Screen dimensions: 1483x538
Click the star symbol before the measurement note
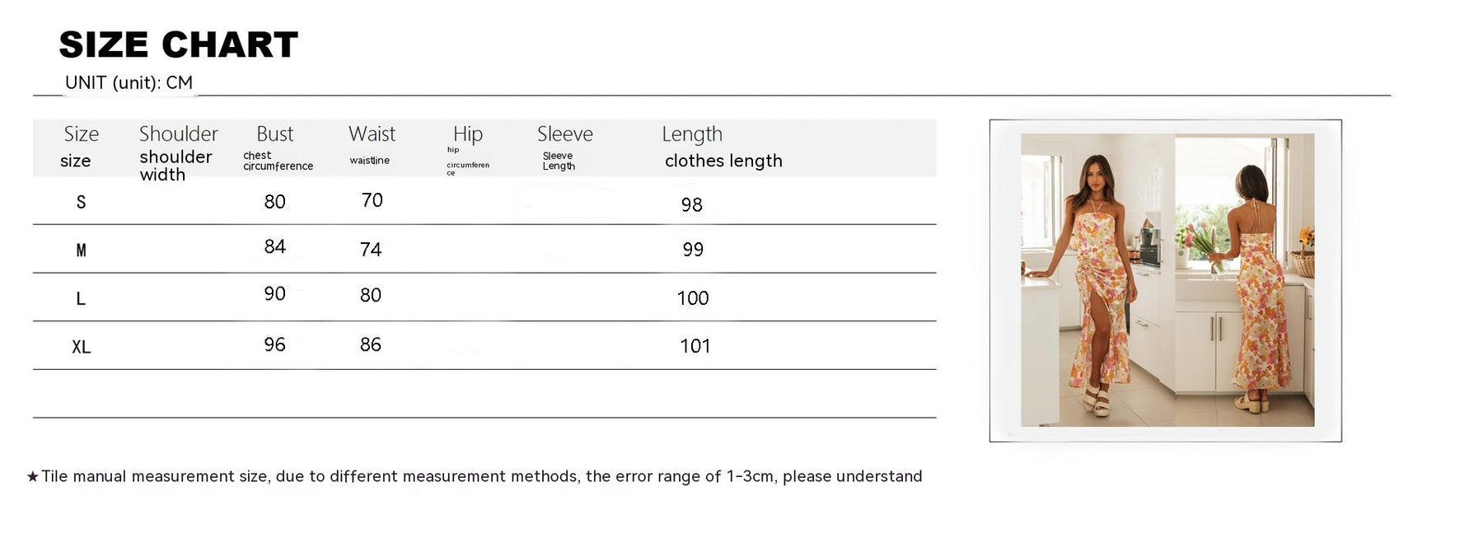[33, 477]
